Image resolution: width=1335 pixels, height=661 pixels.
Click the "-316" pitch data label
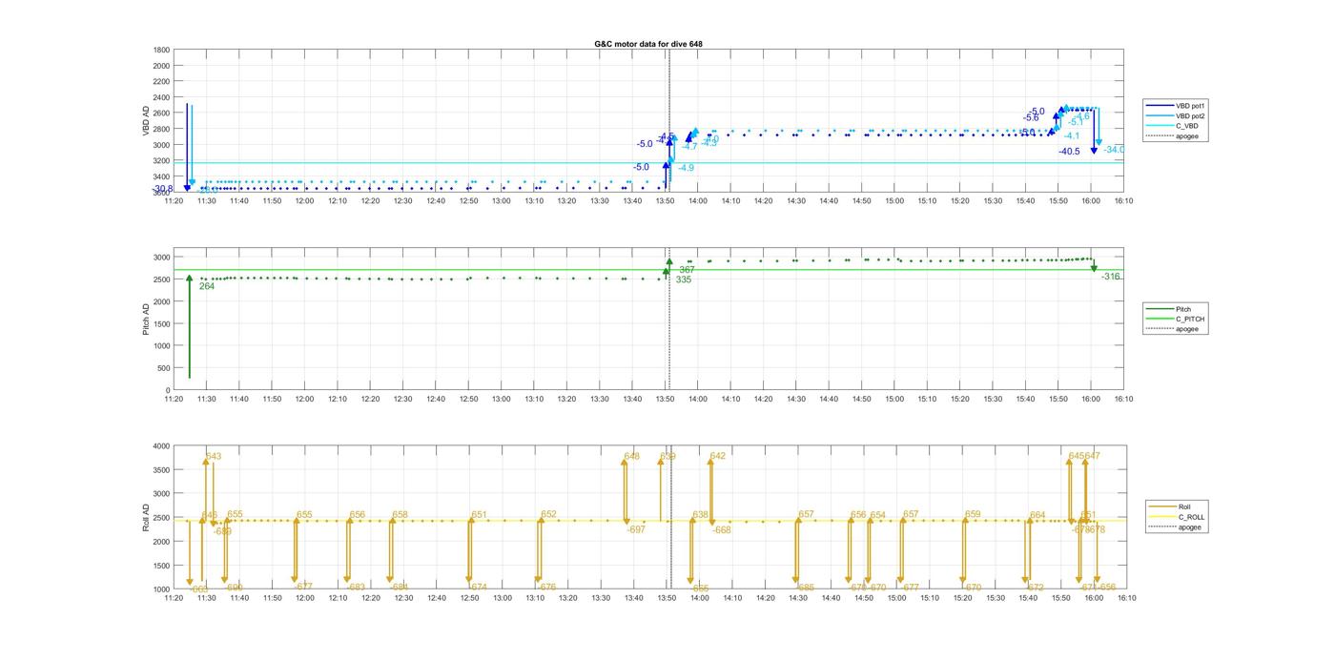1110,277
